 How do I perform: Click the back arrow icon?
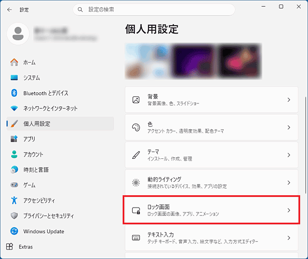click(x=10, y=10)
